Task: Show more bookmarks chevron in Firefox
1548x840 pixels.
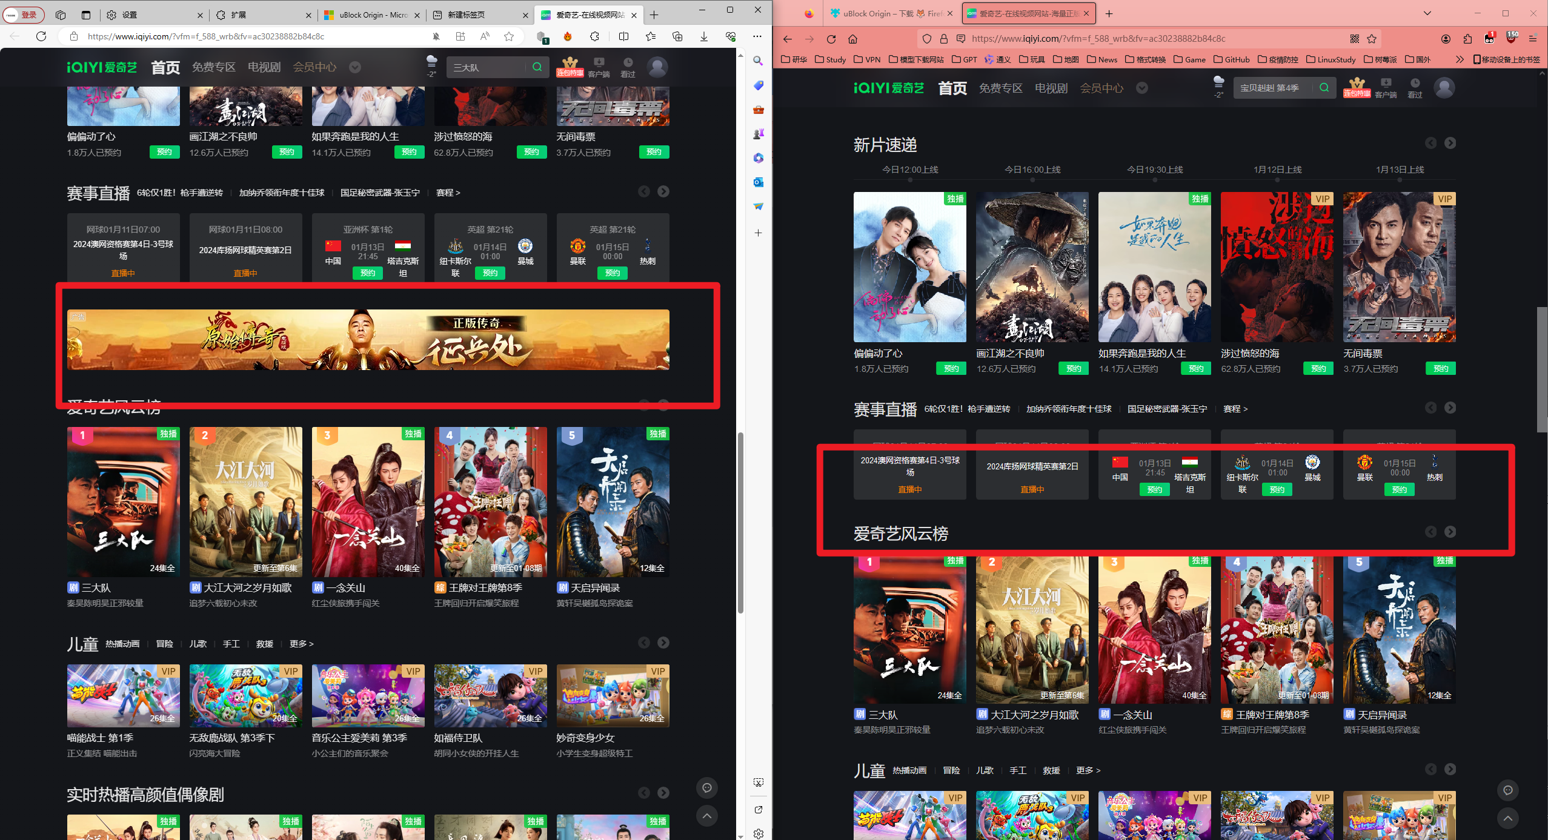Action: click(x=1459, y=59)
